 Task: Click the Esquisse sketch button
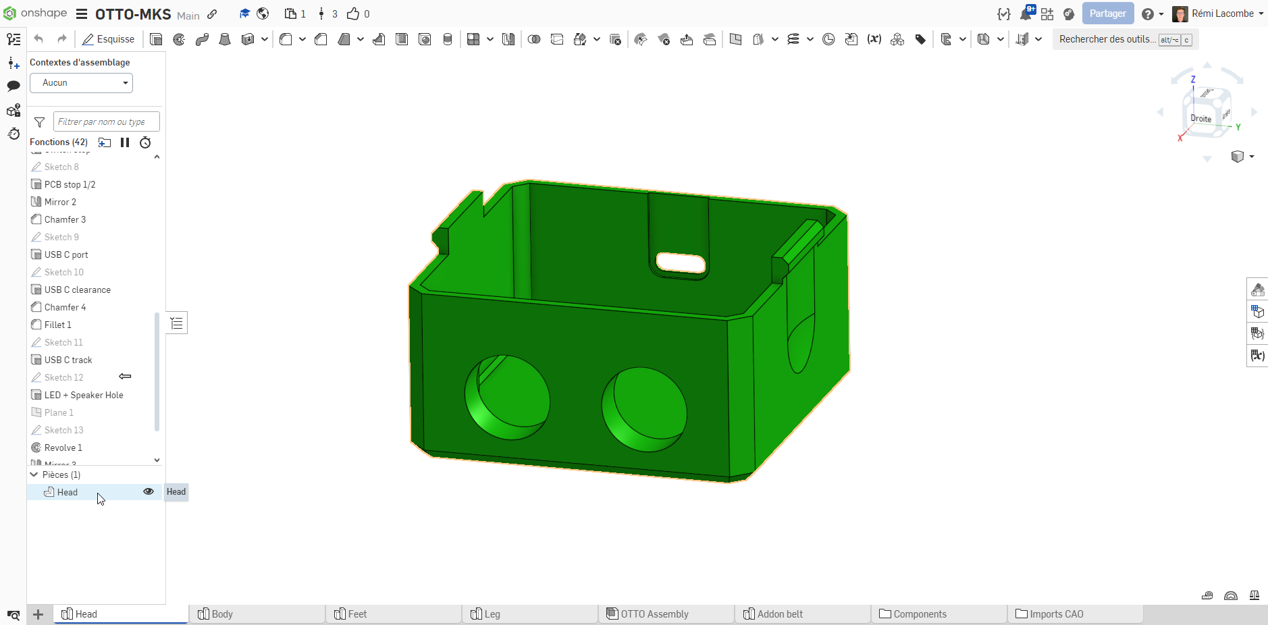pos(108,39)
